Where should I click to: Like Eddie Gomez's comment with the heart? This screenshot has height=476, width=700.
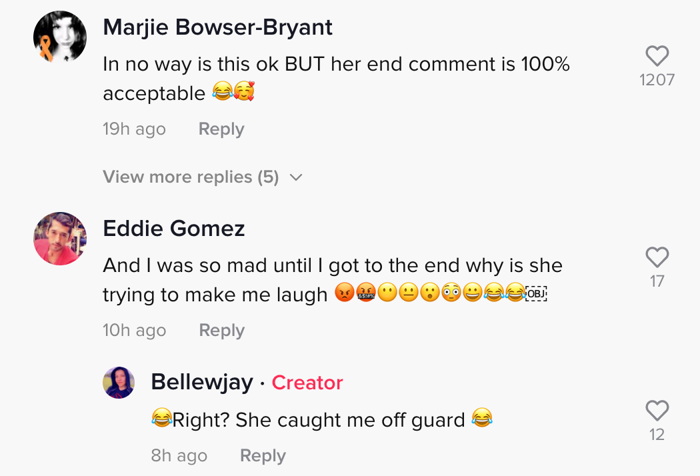(657, 257)
